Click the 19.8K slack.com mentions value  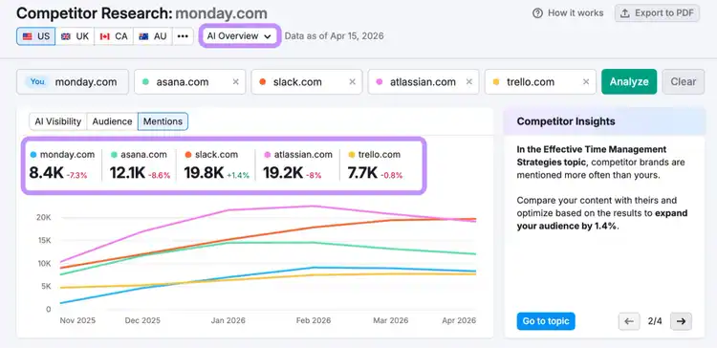click(x=204, y=173)
